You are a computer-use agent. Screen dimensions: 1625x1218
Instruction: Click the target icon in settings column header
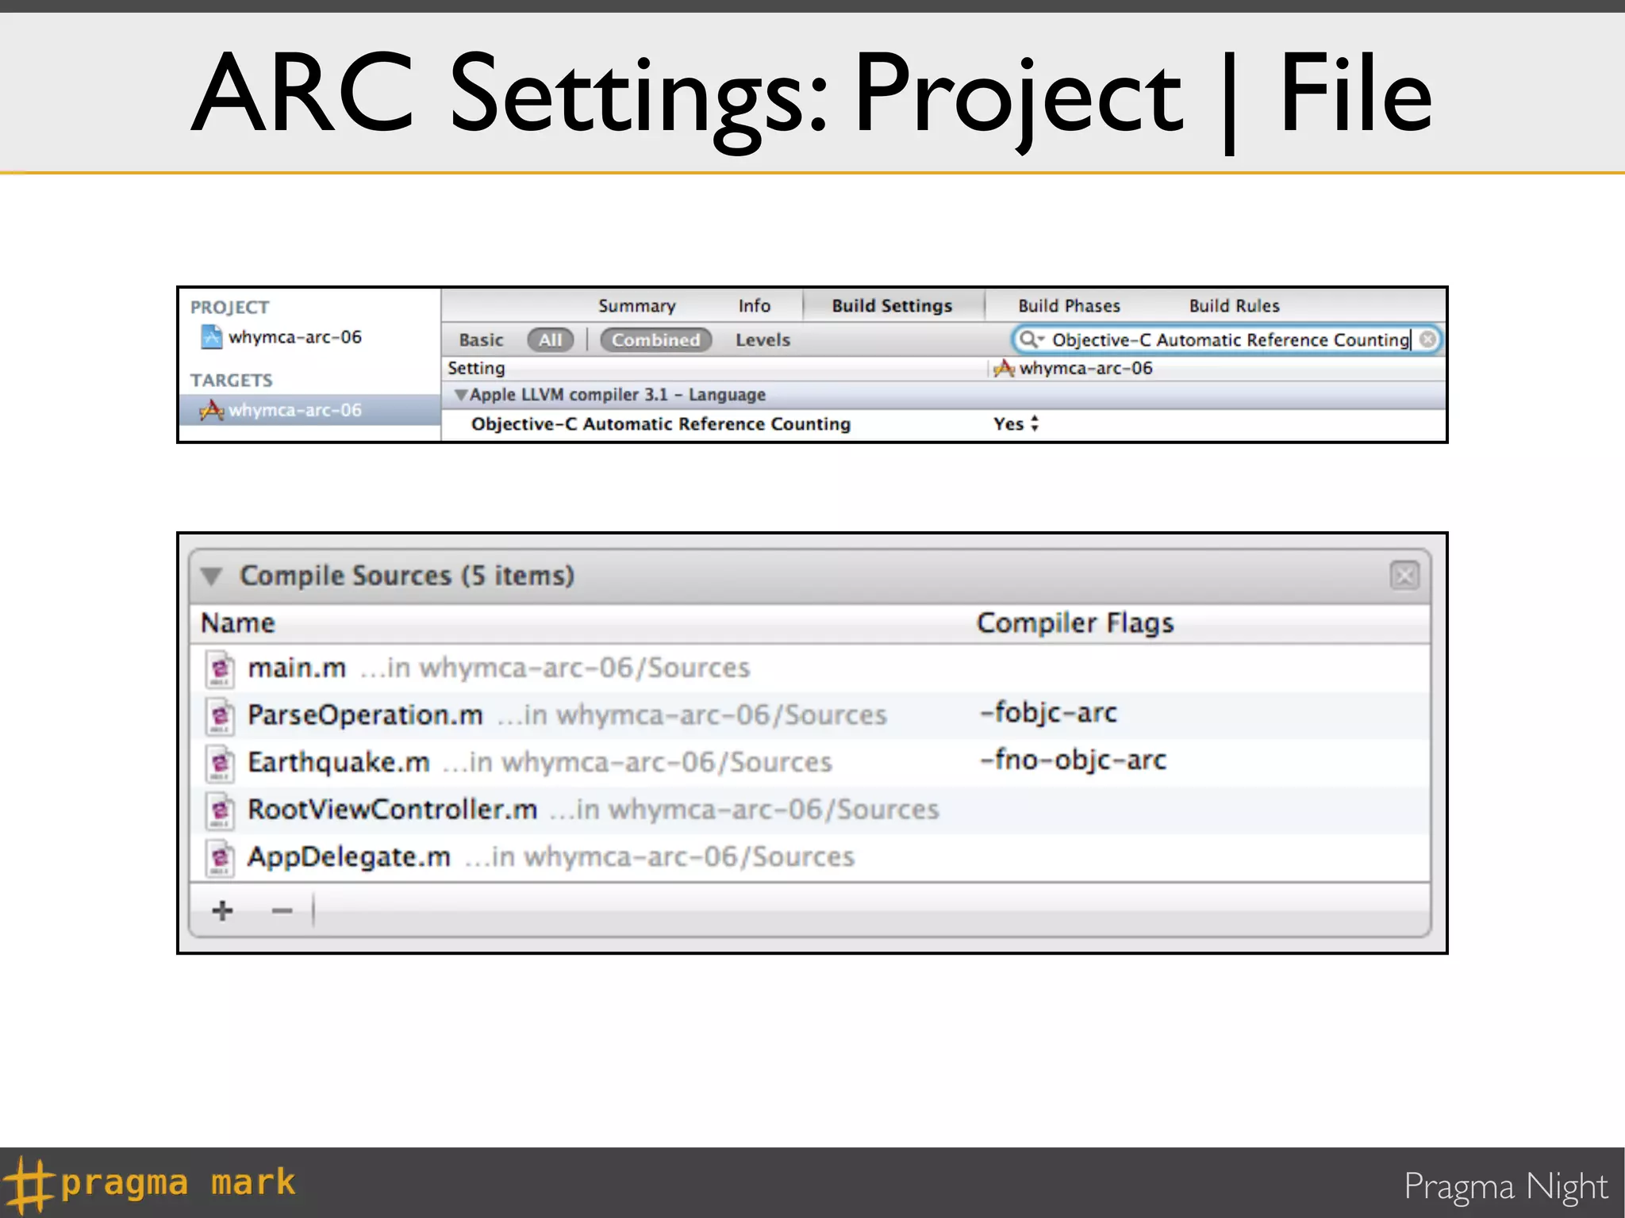pyautogui.click(x=1005, y=368)
